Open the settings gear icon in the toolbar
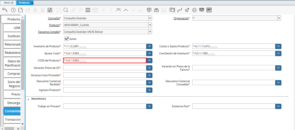 [195, 10]
